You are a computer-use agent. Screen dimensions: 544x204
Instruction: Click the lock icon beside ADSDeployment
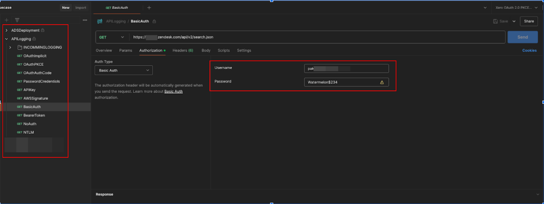coord(43,30)
